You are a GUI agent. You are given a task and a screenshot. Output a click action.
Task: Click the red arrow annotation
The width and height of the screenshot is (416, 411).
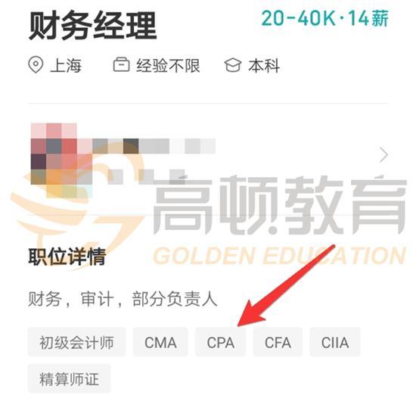(x=285, y=285)
